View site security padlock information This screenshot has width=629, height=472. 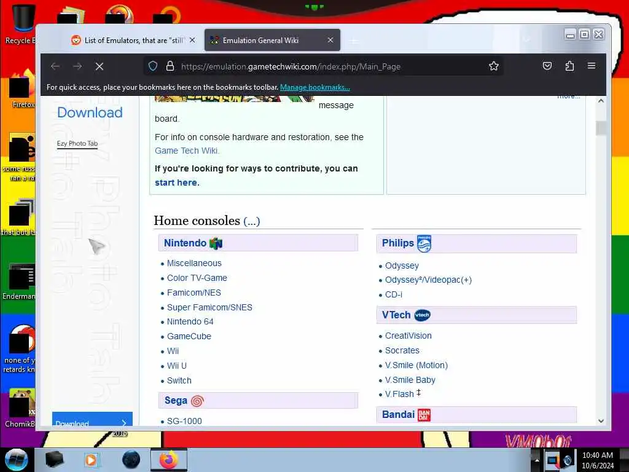[170, 66]
